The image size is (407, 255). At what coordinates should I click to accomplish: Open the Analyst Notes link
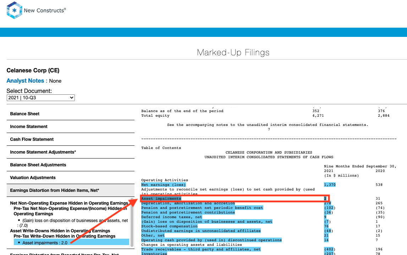(25, 81)
